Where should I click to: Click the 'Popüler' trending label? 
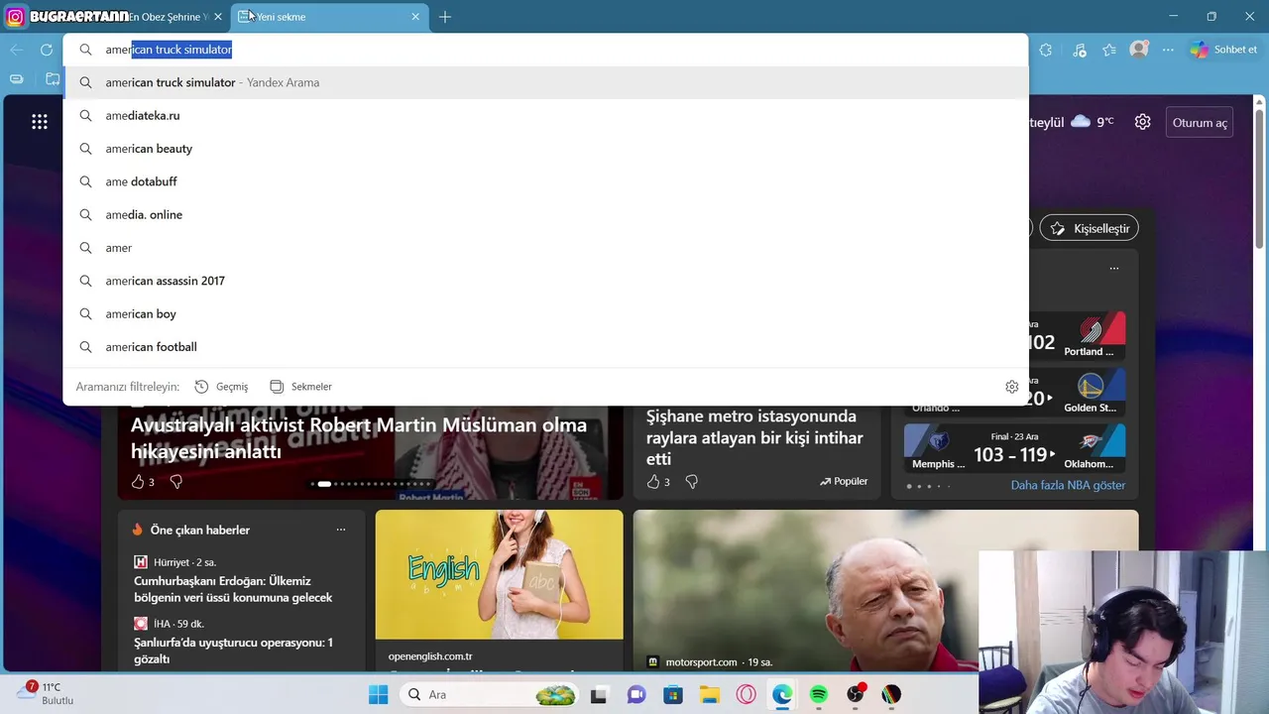click(x=844, y=481)
